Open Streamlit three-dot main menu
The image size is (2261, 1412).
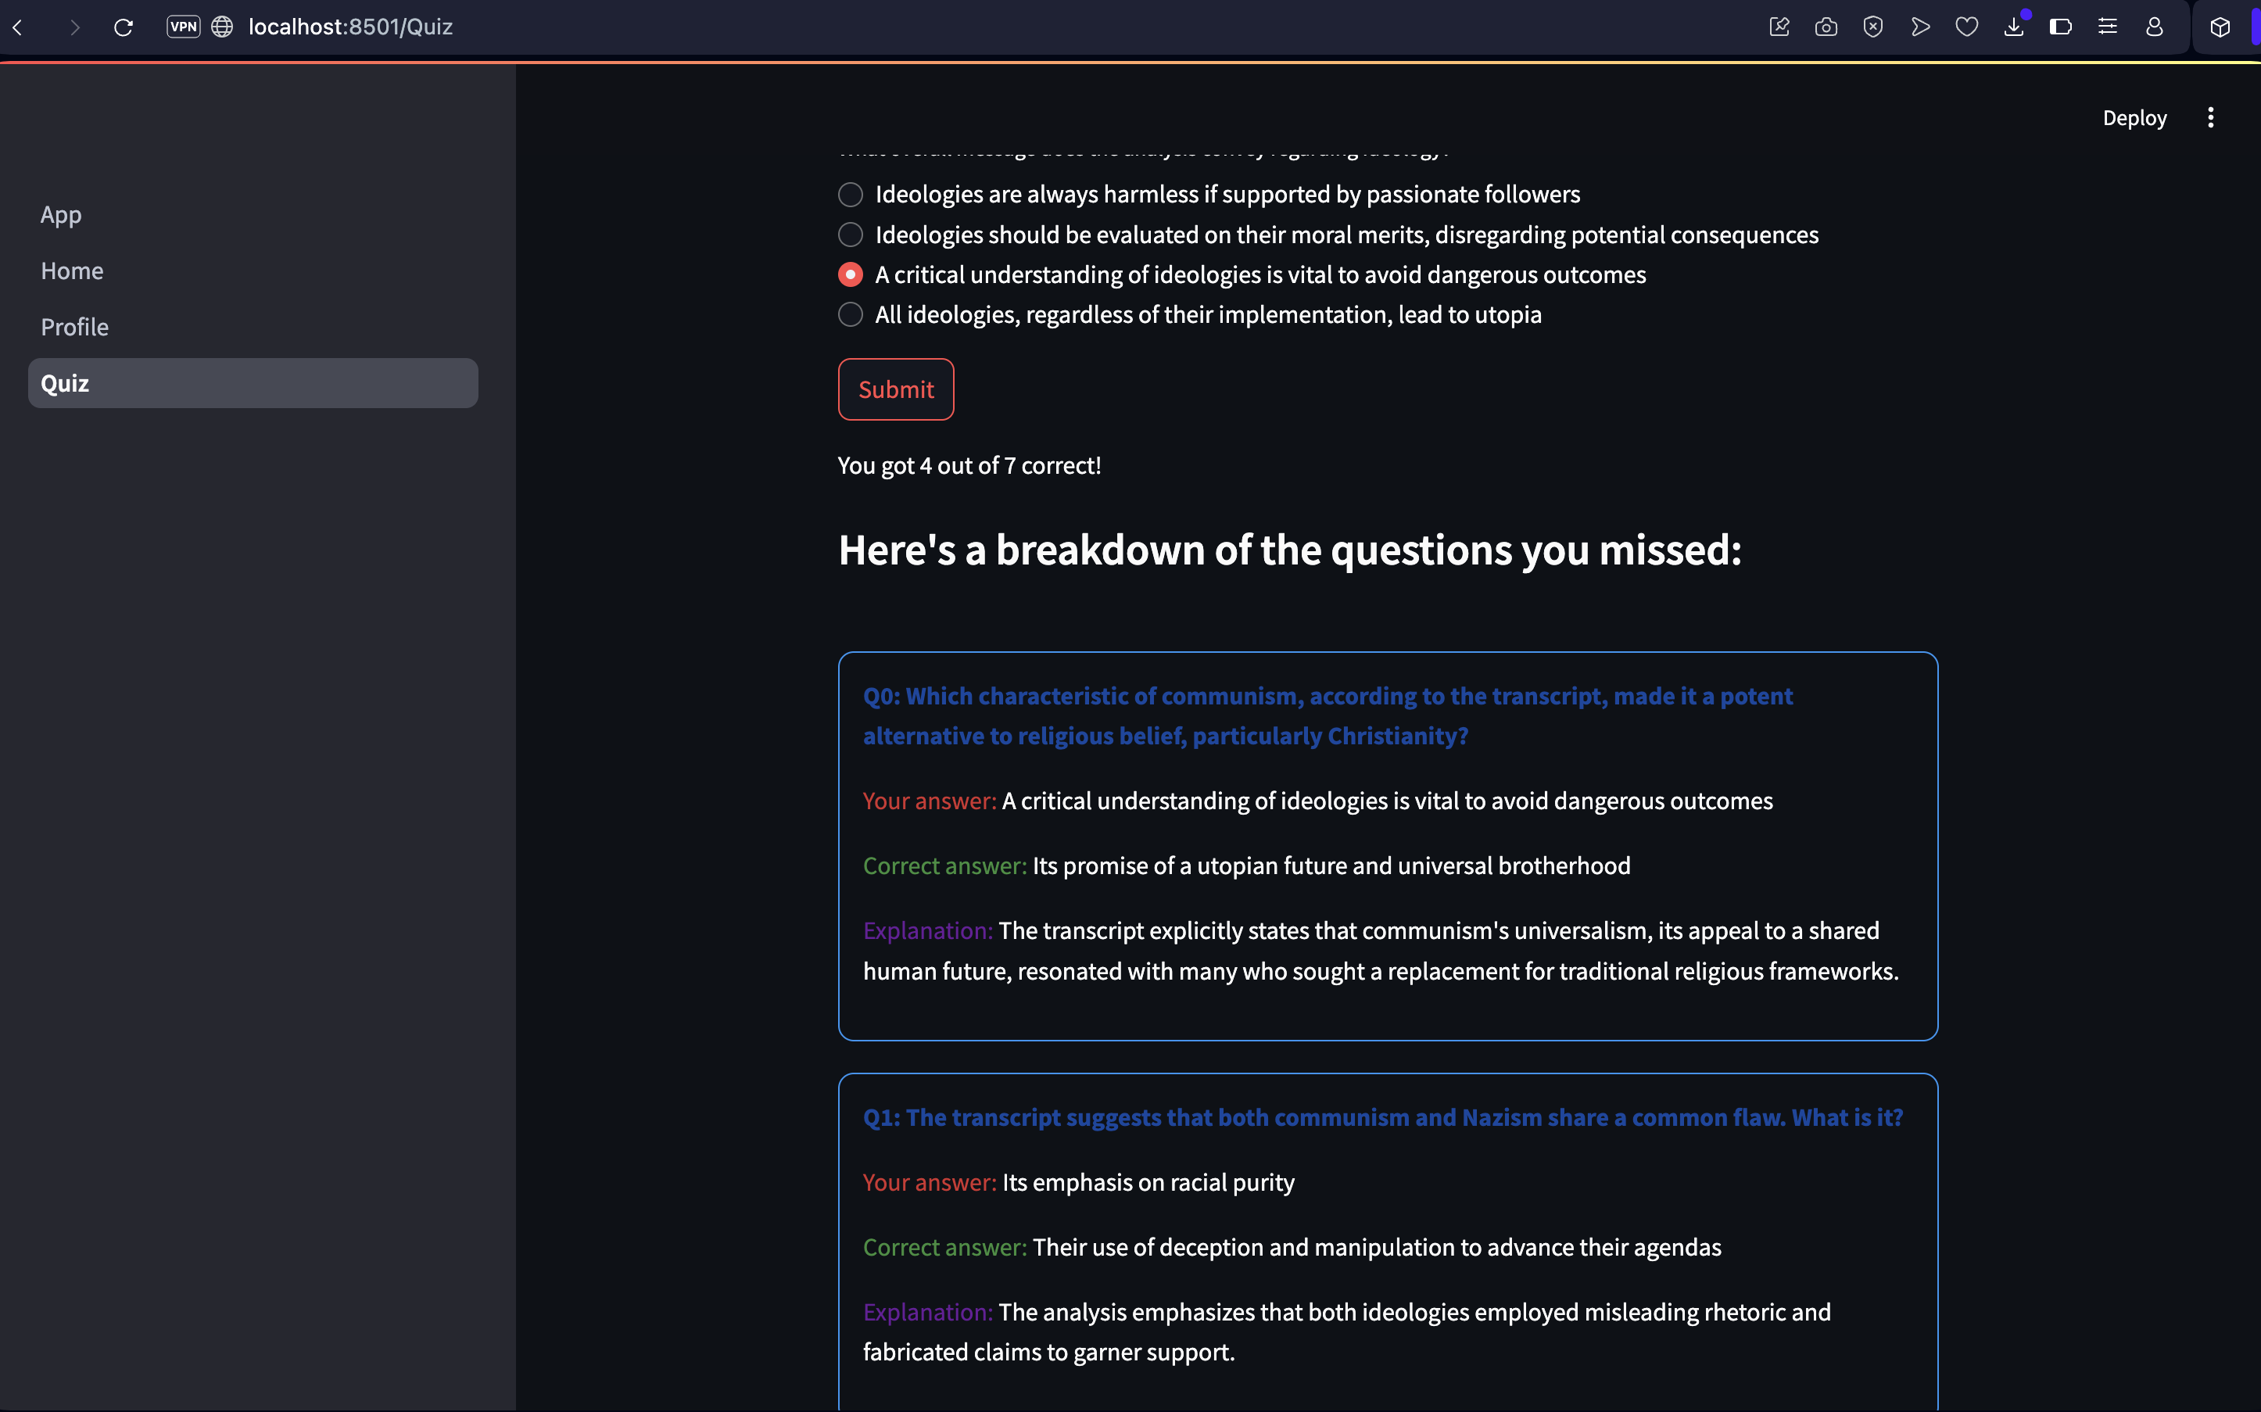pyautogui.click(x=2211, y=117)
